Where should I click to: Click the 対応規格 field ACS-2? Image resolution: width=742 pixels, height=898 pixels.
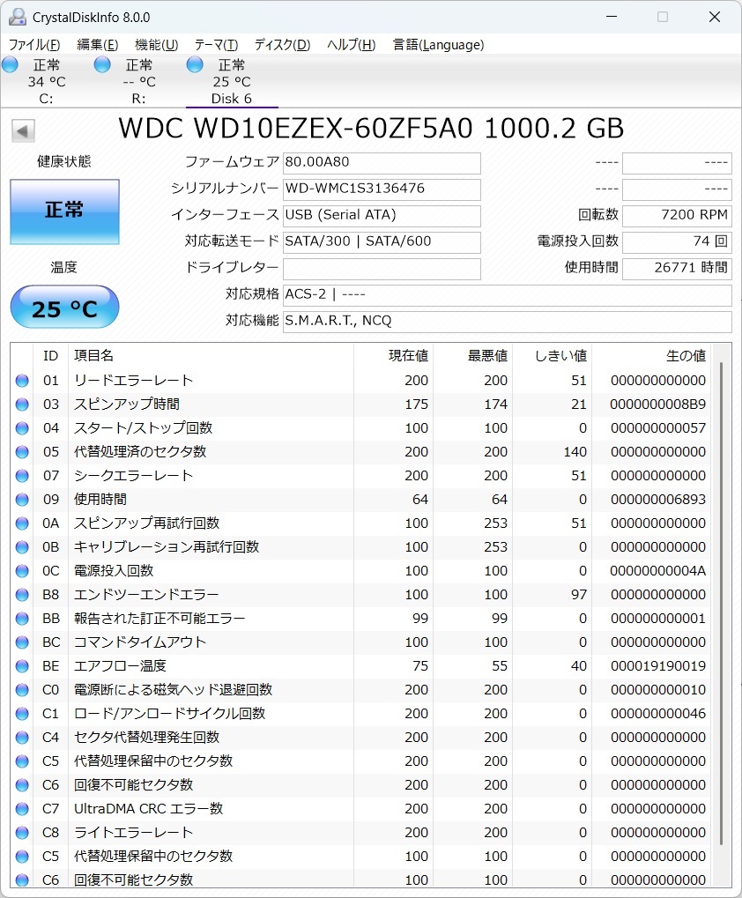(x=508, y=295)
